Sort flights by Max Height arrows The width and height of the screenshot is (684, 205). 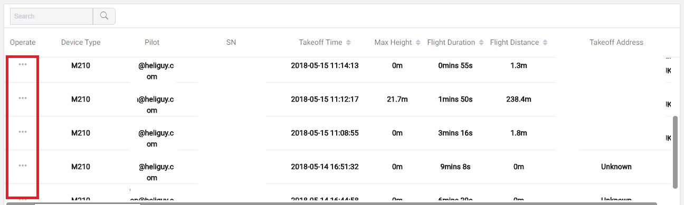coord(418,42)
